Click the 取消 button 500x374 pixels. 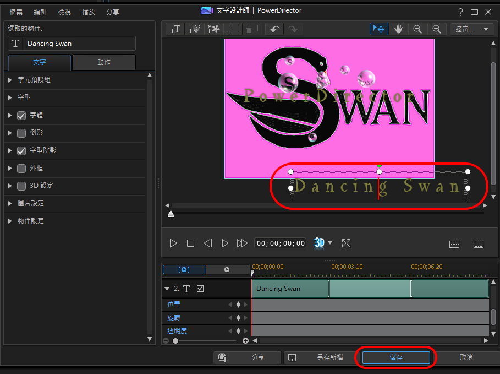[x=466, y=357]
